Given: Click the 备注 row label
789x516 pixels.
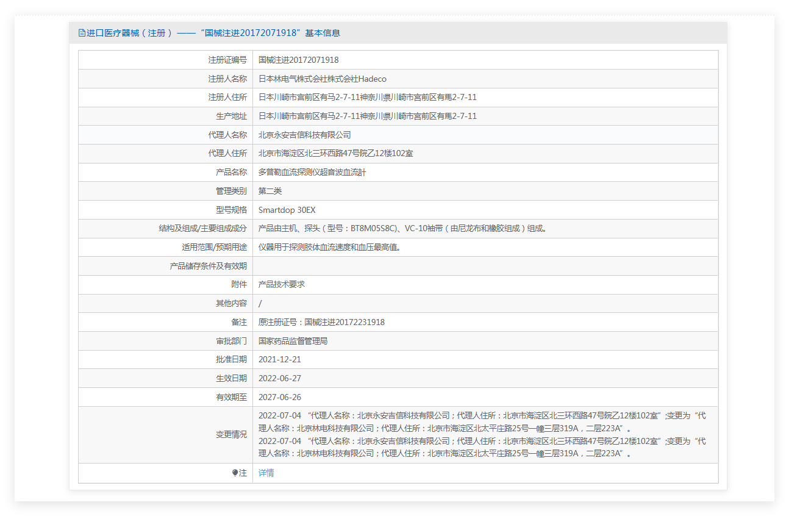Looking at the screenshot, I should click(x=239, y=322).
